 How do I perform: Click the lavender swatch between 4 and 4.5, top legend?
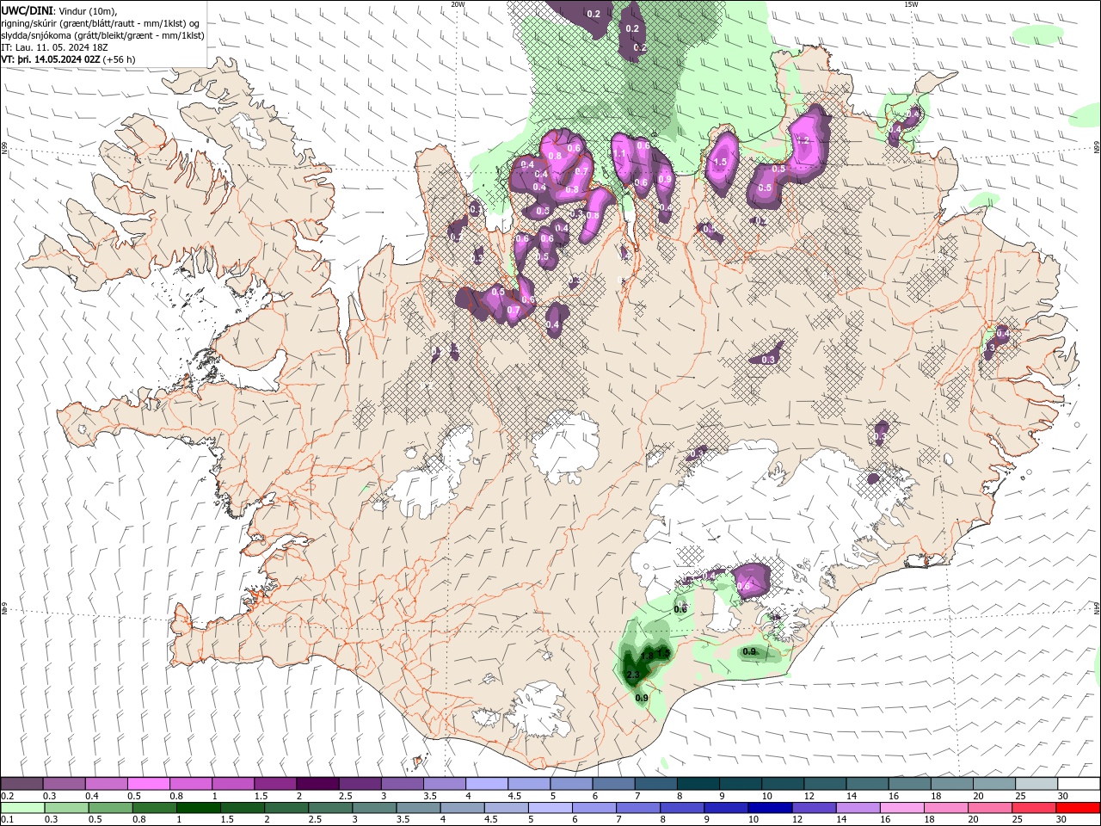487,784
